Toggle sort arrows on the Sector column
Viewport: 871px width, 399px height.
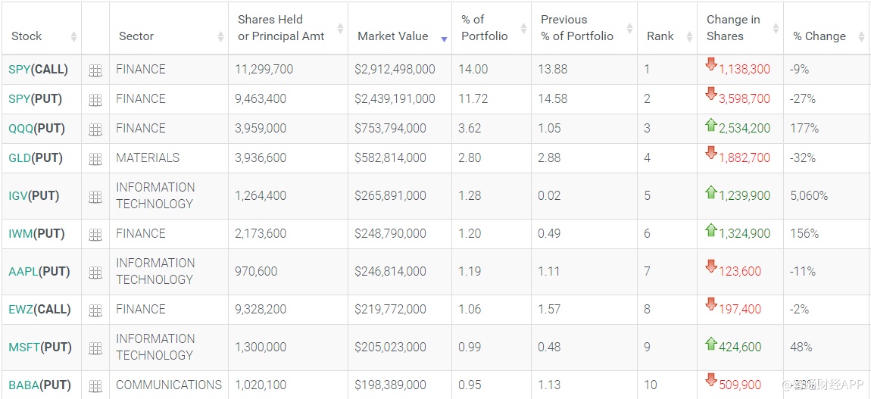coord(220,36)
